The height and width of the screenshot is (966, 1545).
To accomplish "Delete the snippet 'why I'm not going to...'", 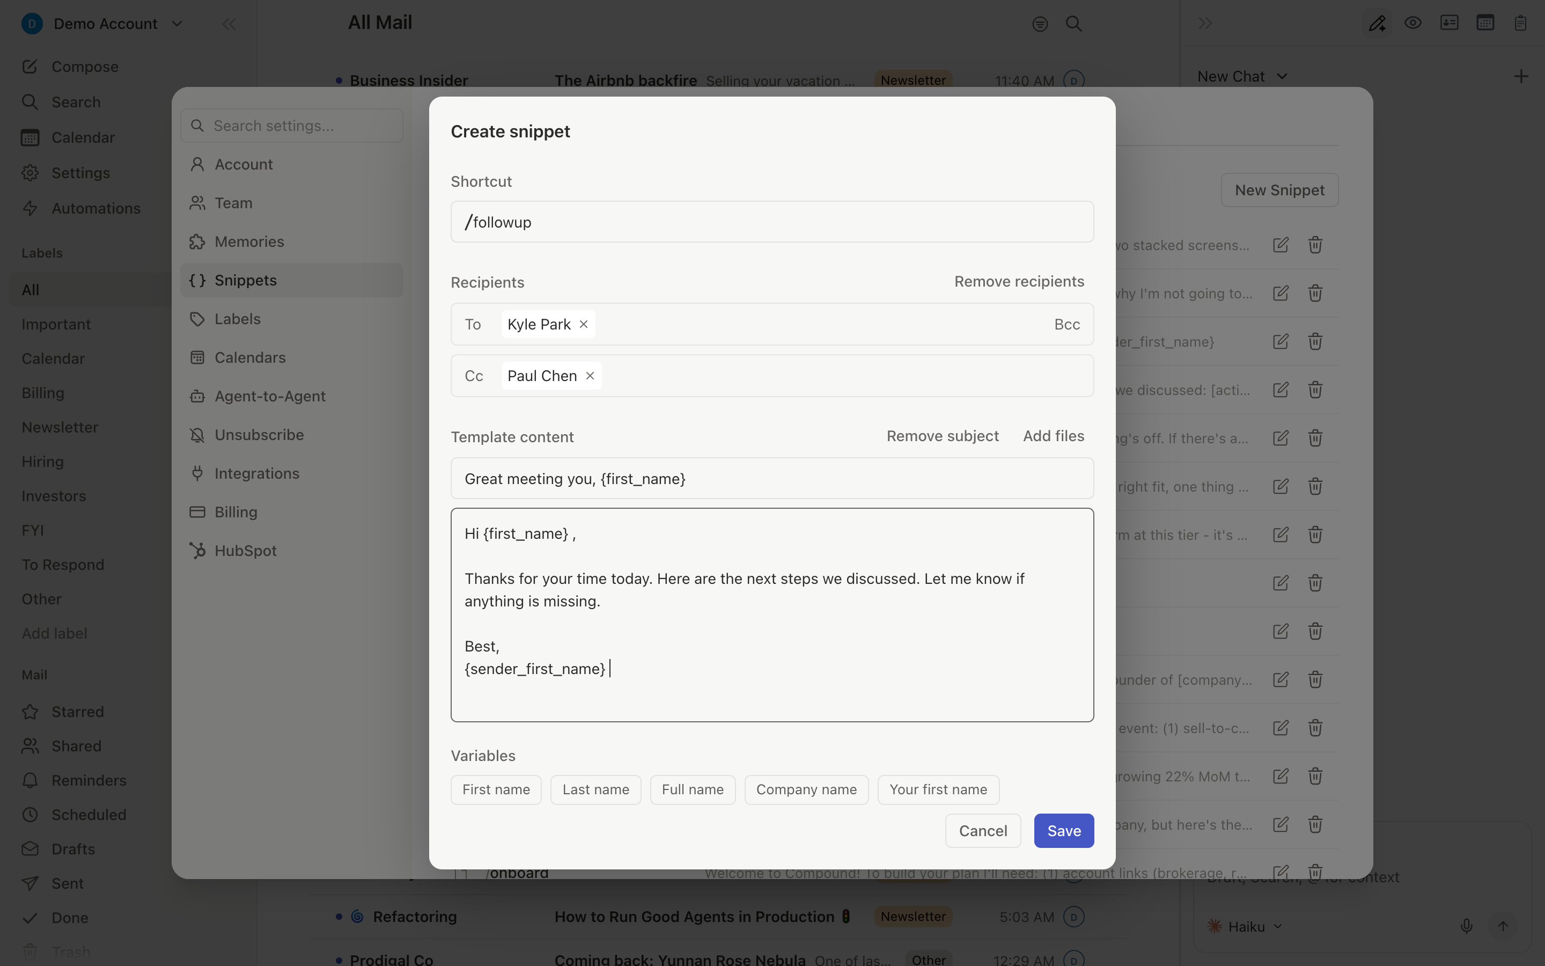I will [x=1315, y=293].
